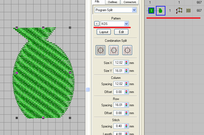The width and height of the screenshot is (204, 135).
Task: Click the Row Offset value field
Action: (119, 113)
